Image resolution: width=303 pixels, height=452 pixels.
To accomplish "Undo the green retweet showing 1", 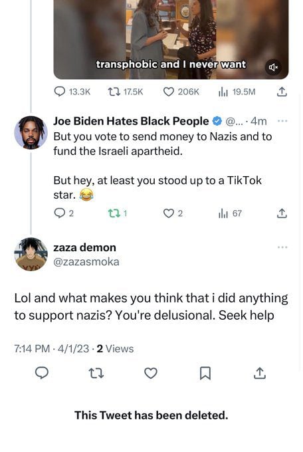I will [x=113, y=213].
